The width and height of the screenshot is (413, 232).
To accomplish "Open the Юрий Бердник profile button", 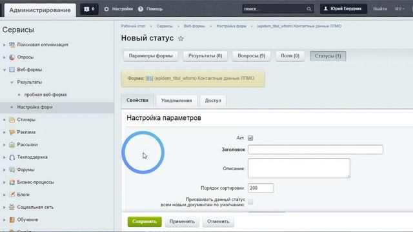I will point(343,9).
